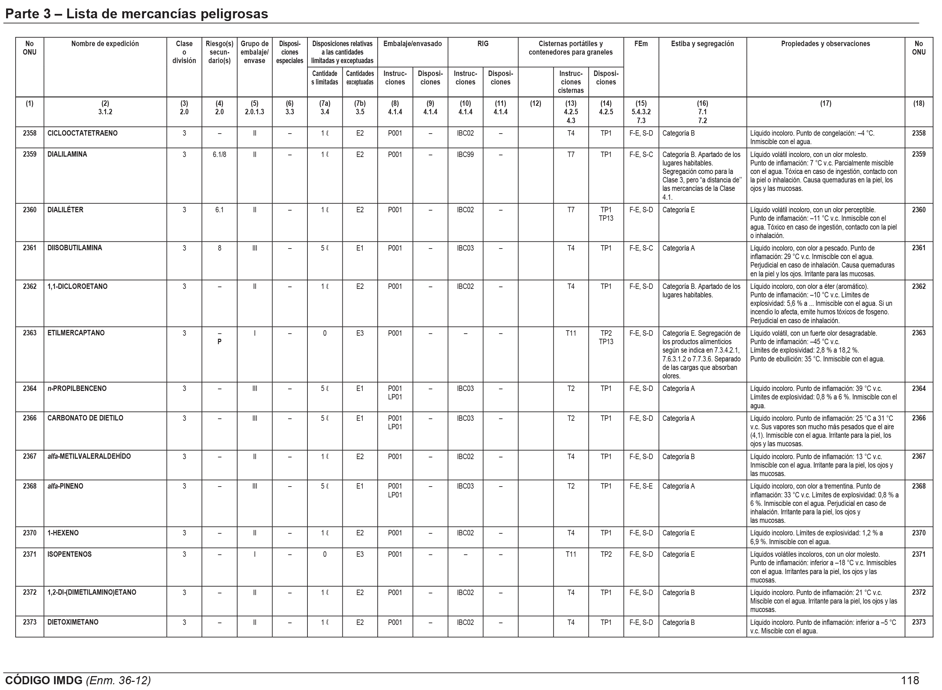Click the CICLOOCTATETRAENO shipping name
The image size is (942, 690).
(82, 133)
